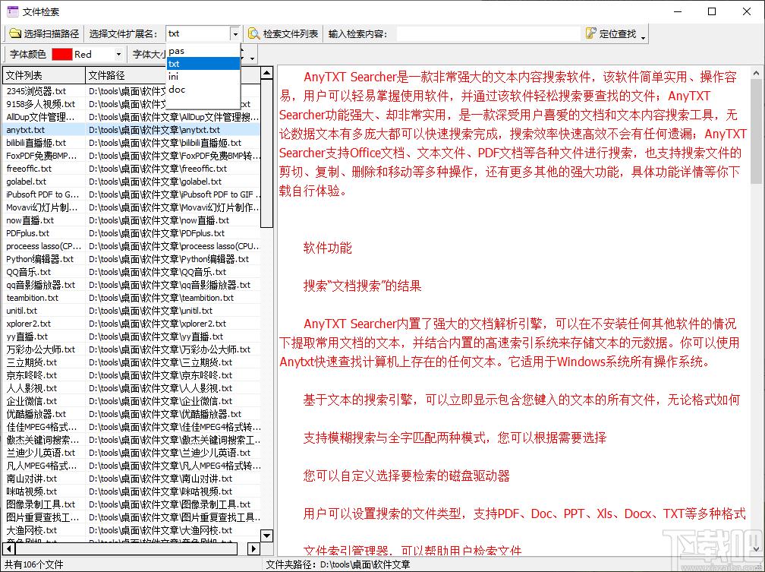The image size is (765, 572).
Task: Select file bilibili直播姬.txt
Action: [x=36, y=143]
